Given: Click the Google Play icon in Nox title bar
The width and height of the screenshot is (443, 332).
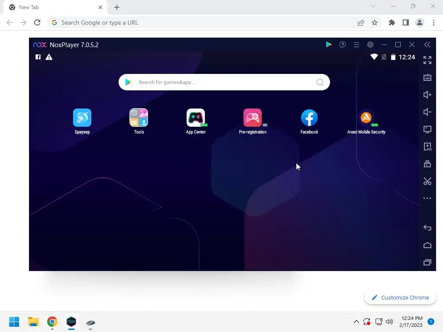Looking at the screenshot, I should (329, 45).
